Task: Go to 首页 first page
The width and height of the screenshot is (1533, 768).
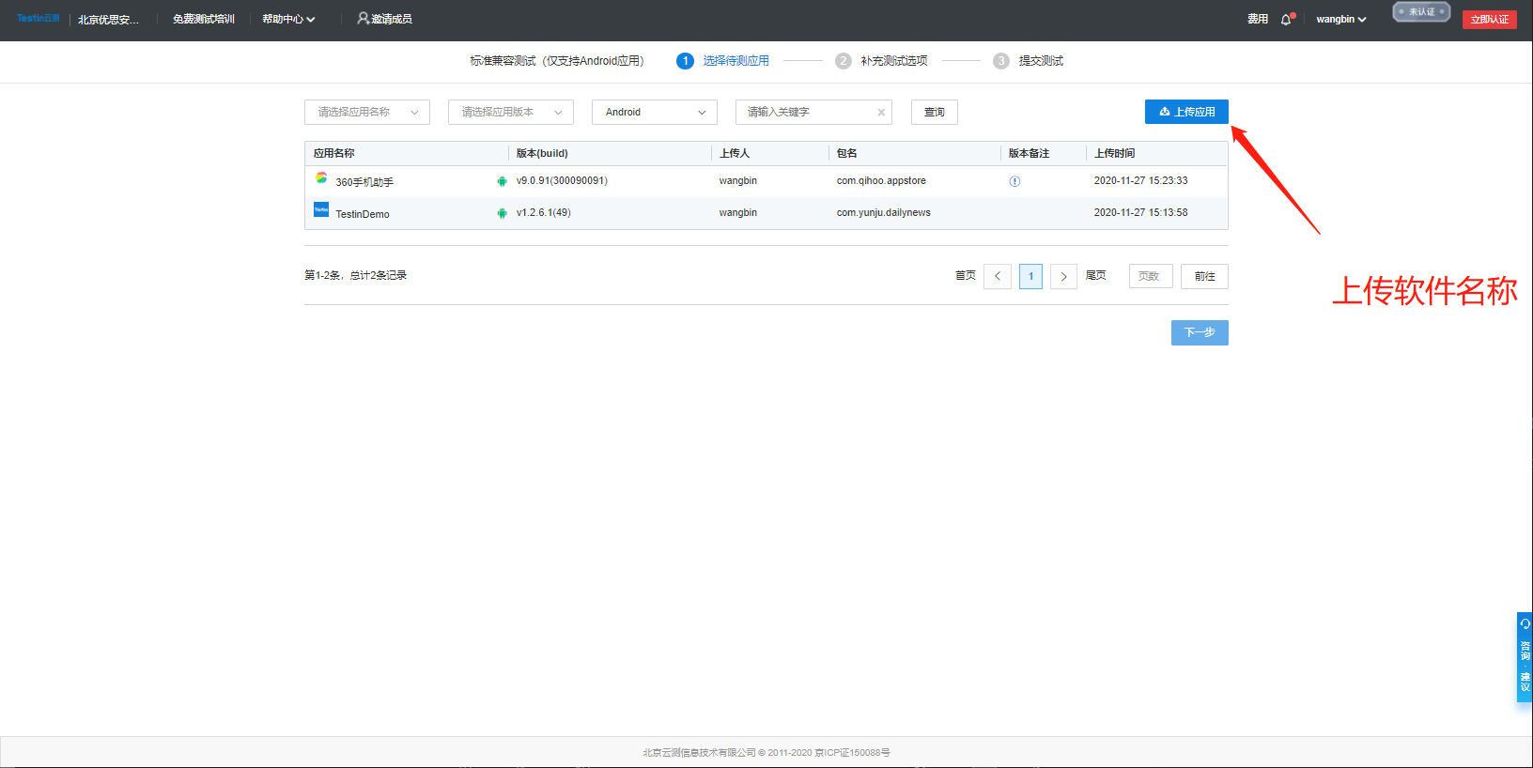Action: [x=966, y=275]
